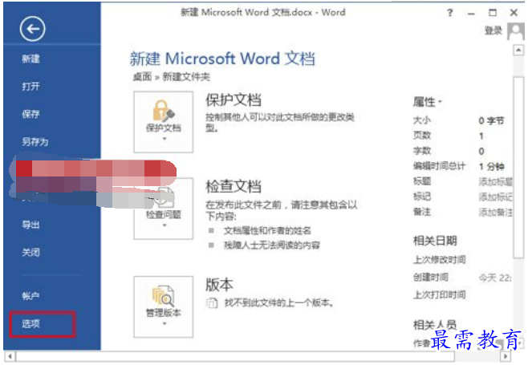Select 关闭 in the sidebar
Viewport: 528px width, 365px height.
[x=31, y=252]
